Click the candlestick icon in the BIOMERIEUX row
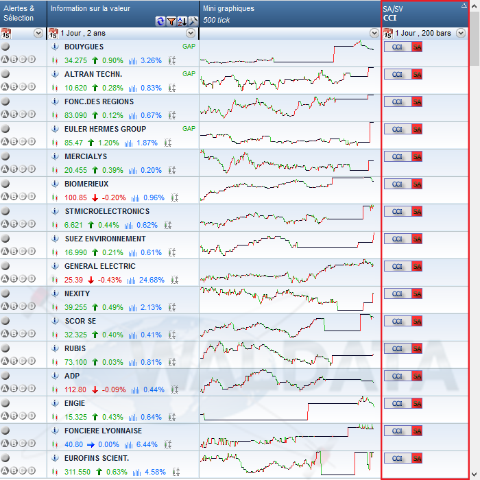Image resolution: width=480 pixels, height=480 pixels. pyautogui.click(x=55, y=197)
